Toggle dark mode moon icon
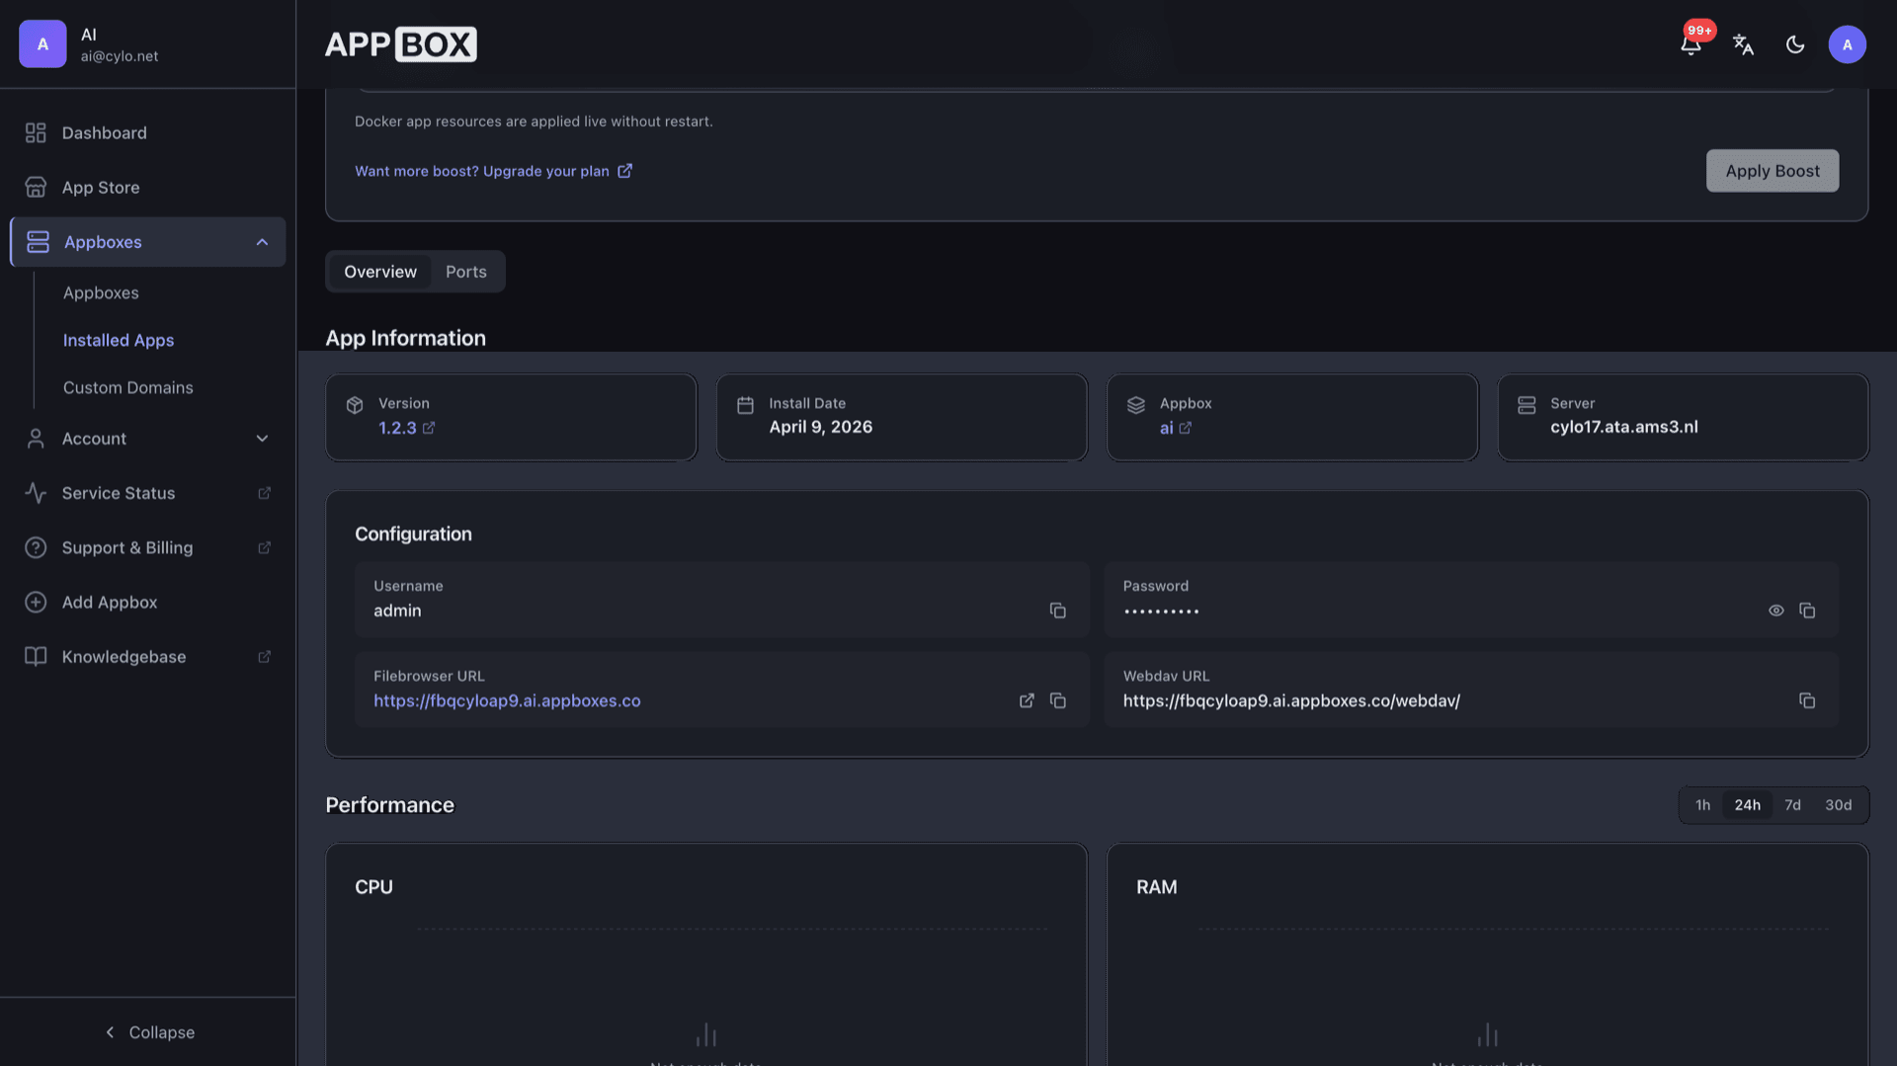This screenshot has width=1897, height=1066. click(x=1795, y=44)
